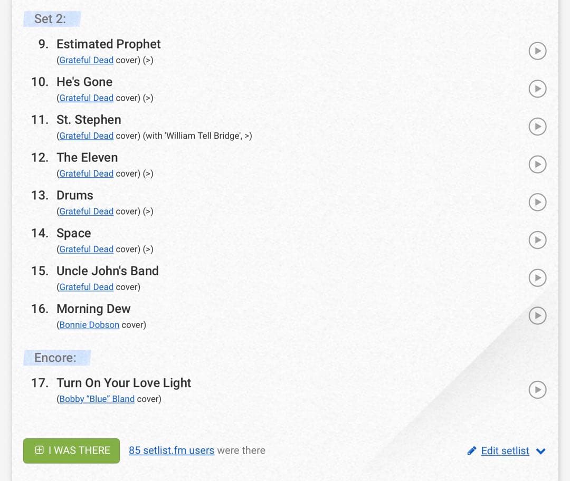Screen dimensions: 570x481
Task: Play the song Estimated Prophet
Action: [x=537, y=51]
